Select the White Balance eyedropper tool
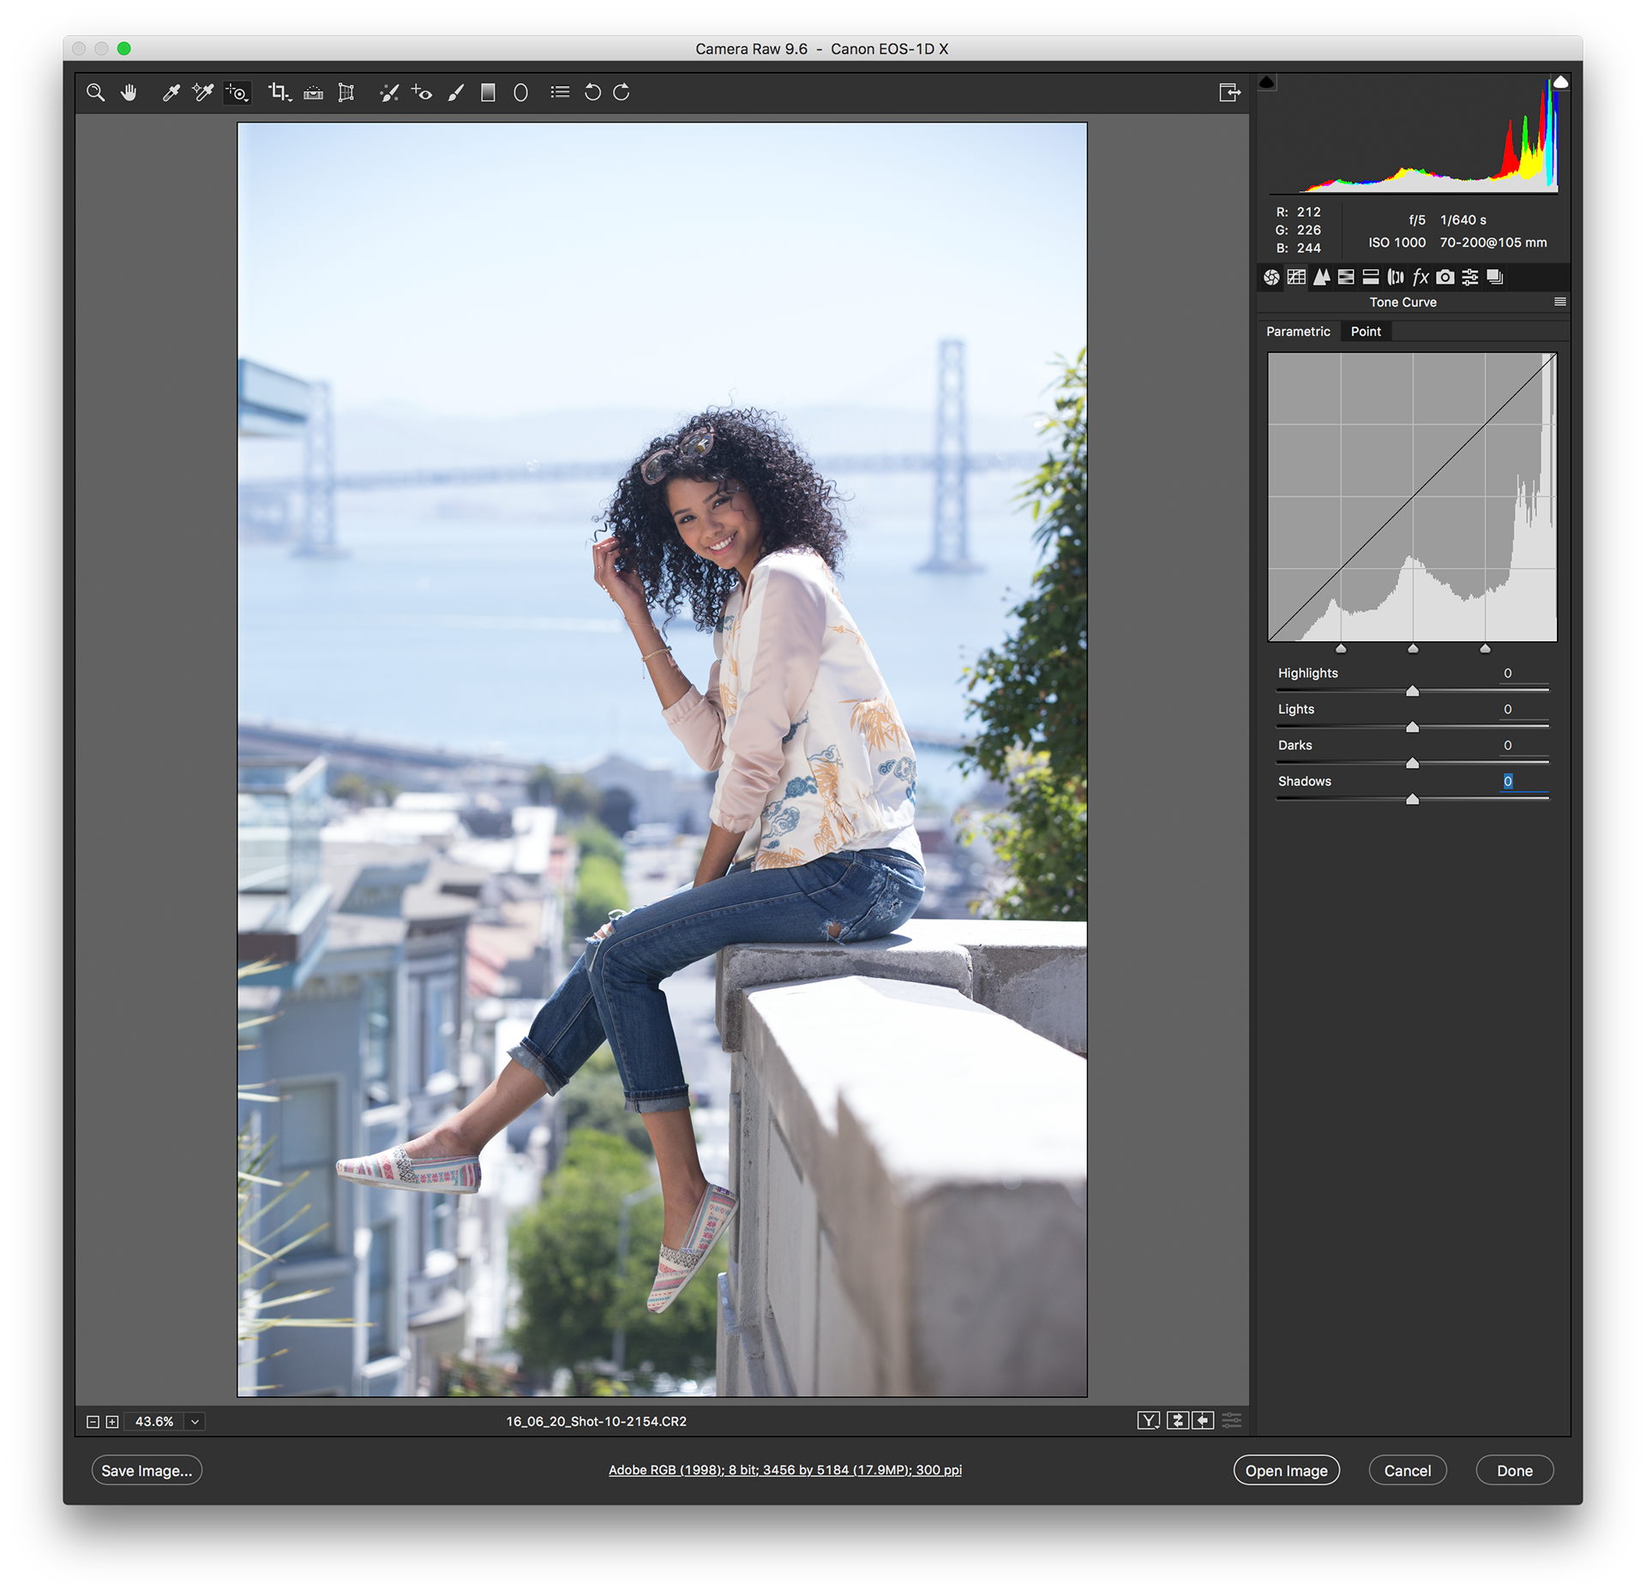 (x=171, y=93)
